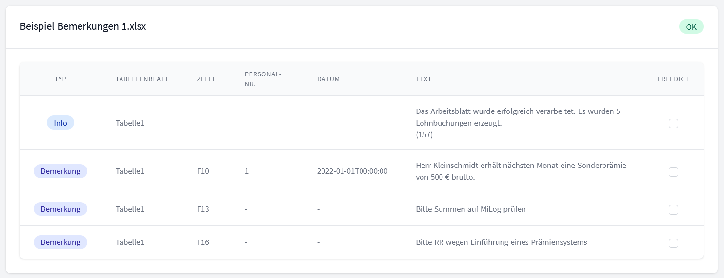Select the Bemerkung badge in row F16

(x=60, y=242)
